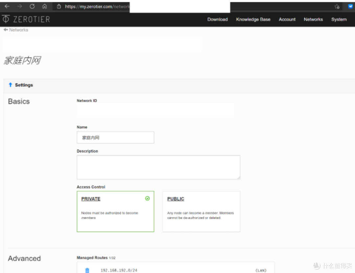Click the Access Control label

pos(91,187)
